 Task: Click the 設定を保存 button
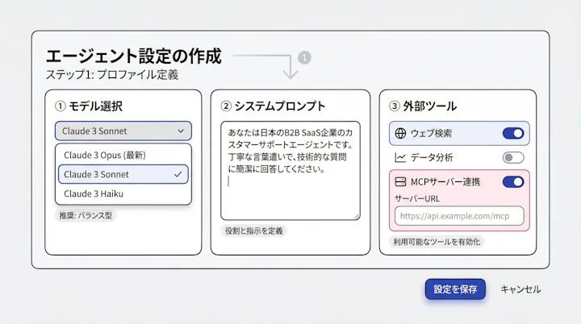pyautogui.click(x=455, y=289)
